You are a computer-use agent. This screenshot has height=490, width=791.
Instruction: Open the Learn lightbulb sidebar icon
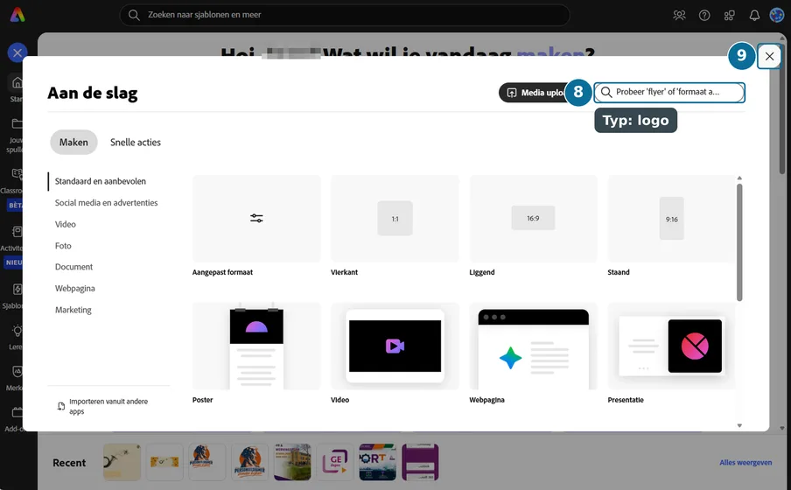[17, 331]
